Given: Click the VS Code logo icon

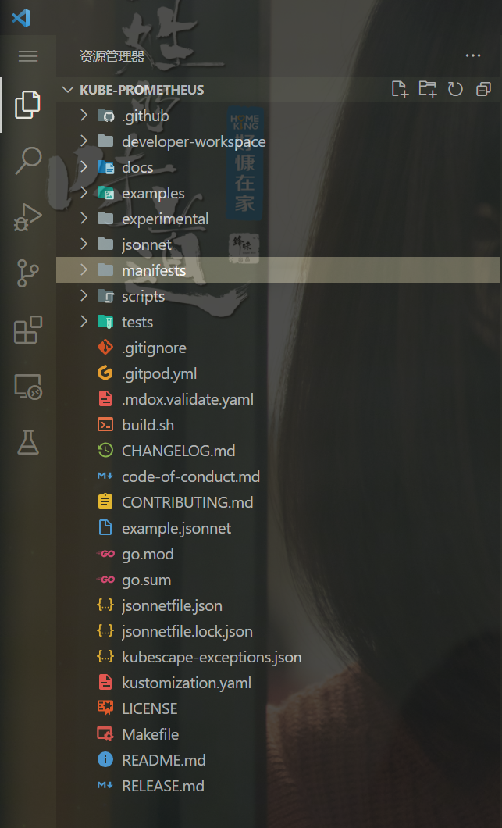Looking at the screenshot, I should tap(21, 18).
